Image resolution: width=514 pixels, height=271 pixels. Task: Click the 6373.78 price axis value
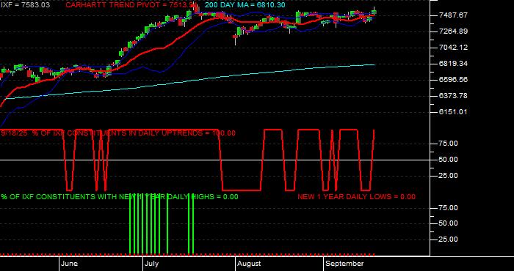pyautogui.click(x=453, y=96)
